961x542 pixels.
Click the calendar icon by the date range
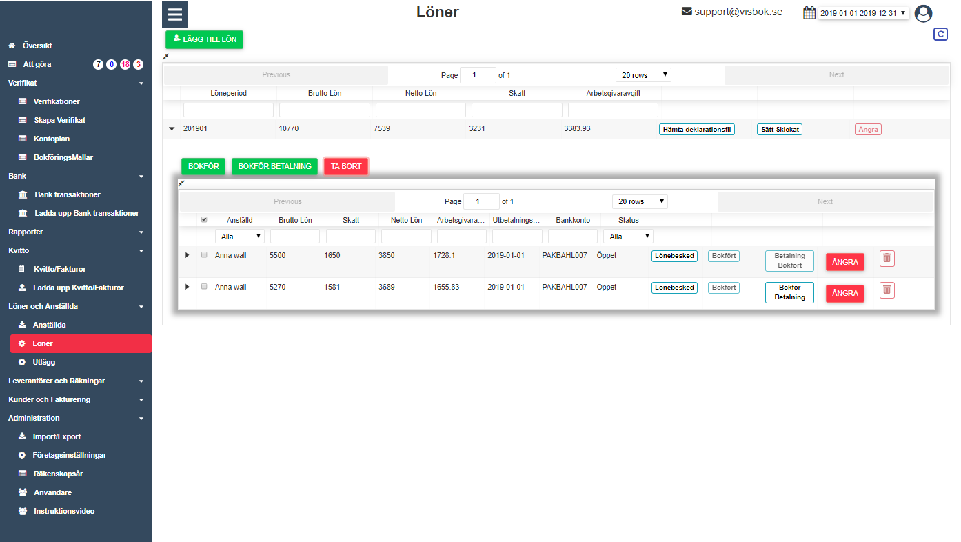[x=809, y=12]
